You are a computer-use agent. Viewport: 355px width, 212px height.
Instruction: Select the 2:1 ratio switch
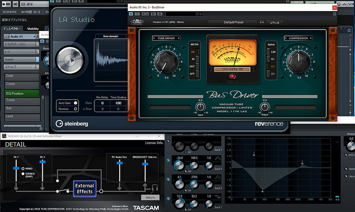[268, 74]
